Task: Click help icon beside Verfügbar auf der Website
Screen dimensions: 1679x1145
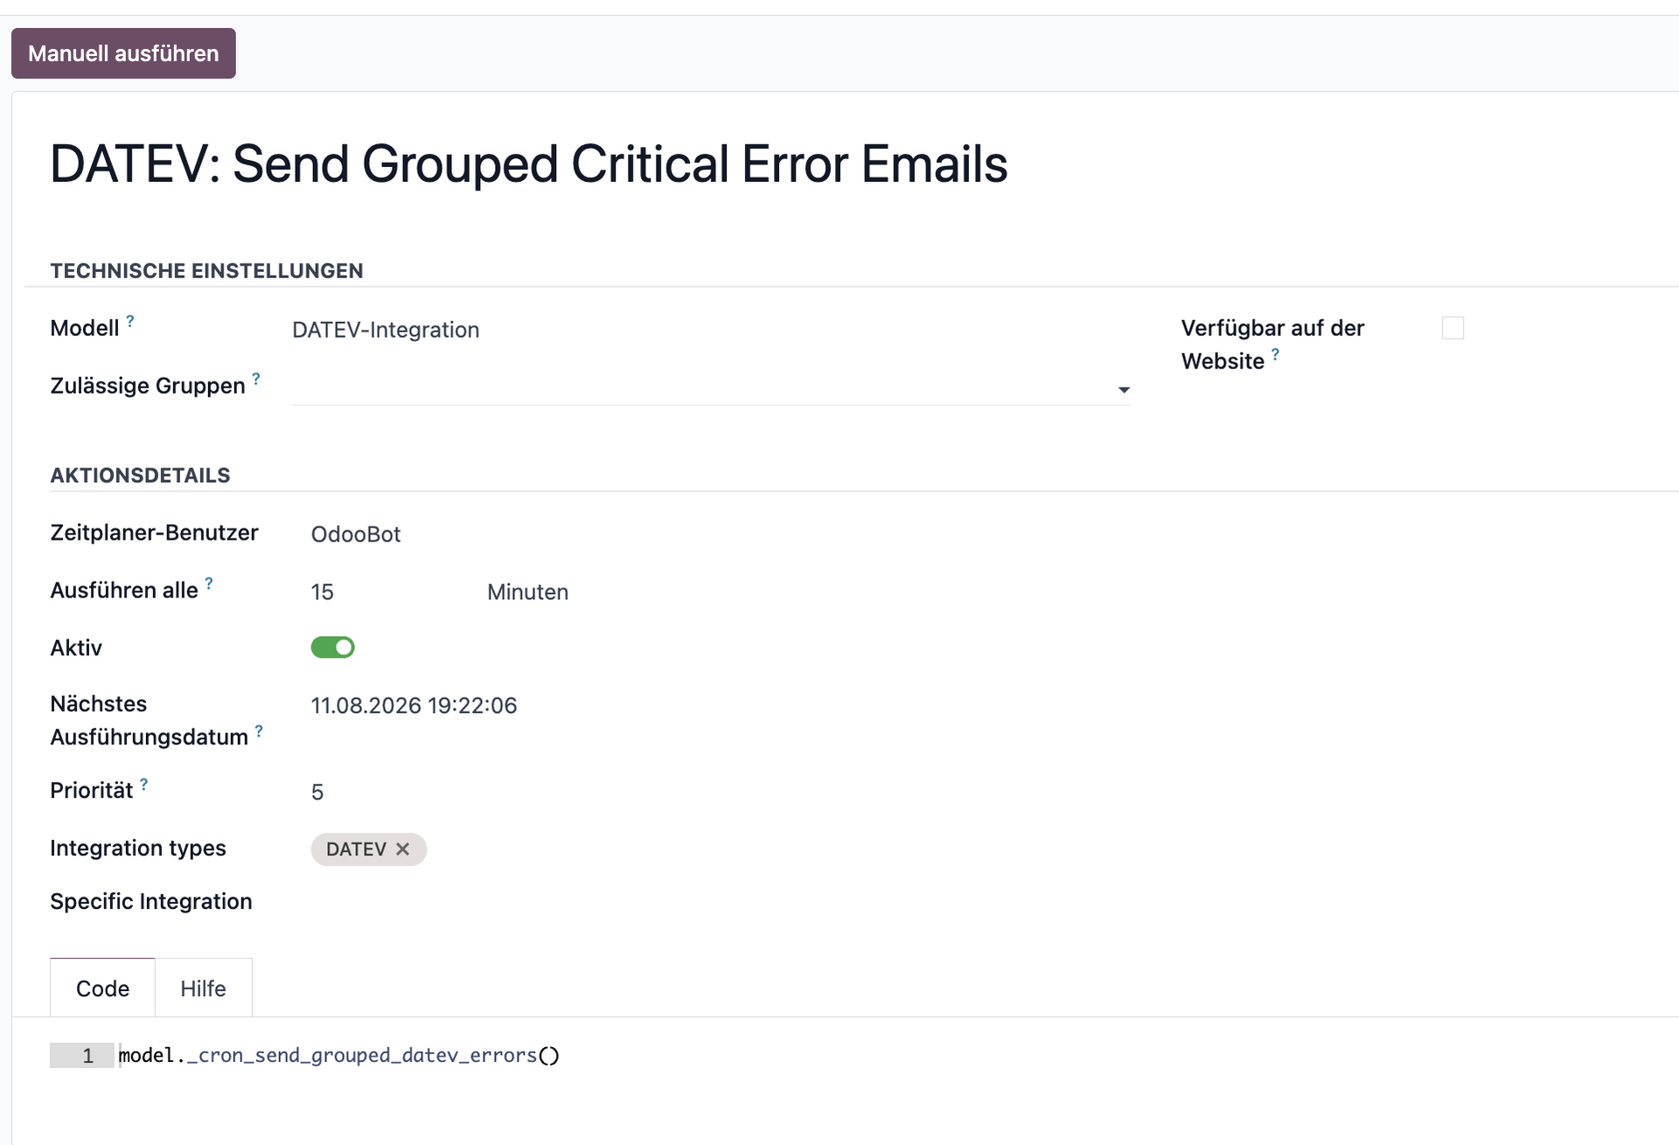Action: tap(1275, 354)
